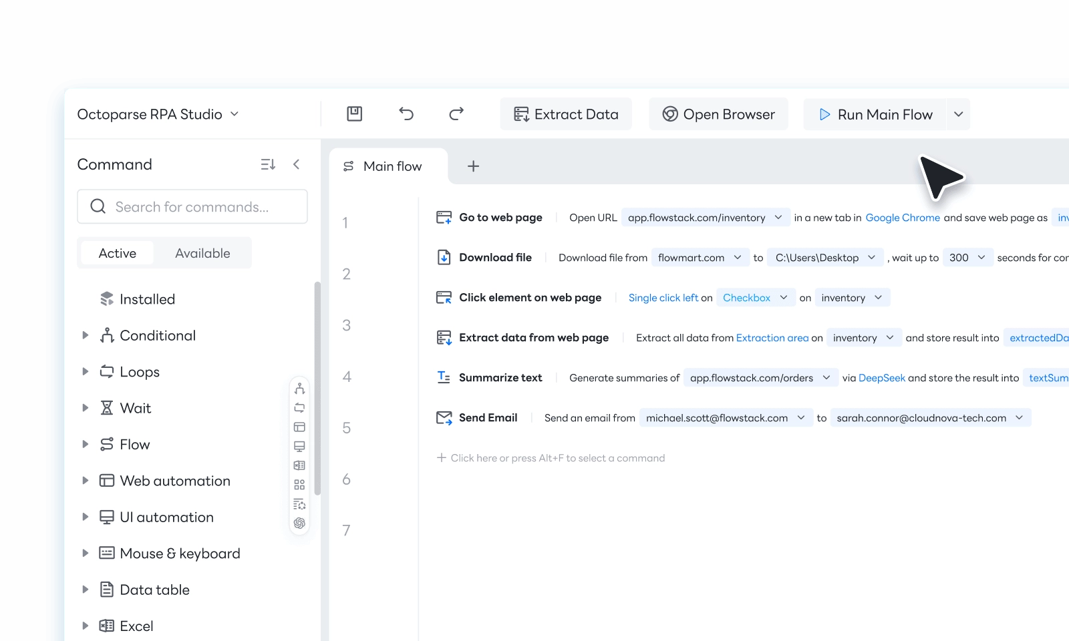Image resolution: width=1069 pixels, height=641 pixels.
Task: Click the Search for commands field
Action: [192, 207]
